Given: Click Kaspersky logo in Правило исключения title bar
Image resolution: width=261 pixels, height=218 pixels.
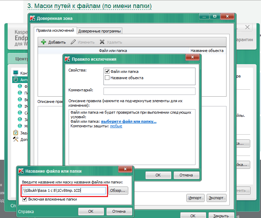Looking at the screenshot, I should tap(67, 59).
